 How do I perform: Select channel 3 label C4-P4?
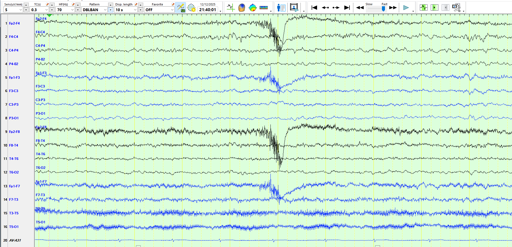point(14,50)
